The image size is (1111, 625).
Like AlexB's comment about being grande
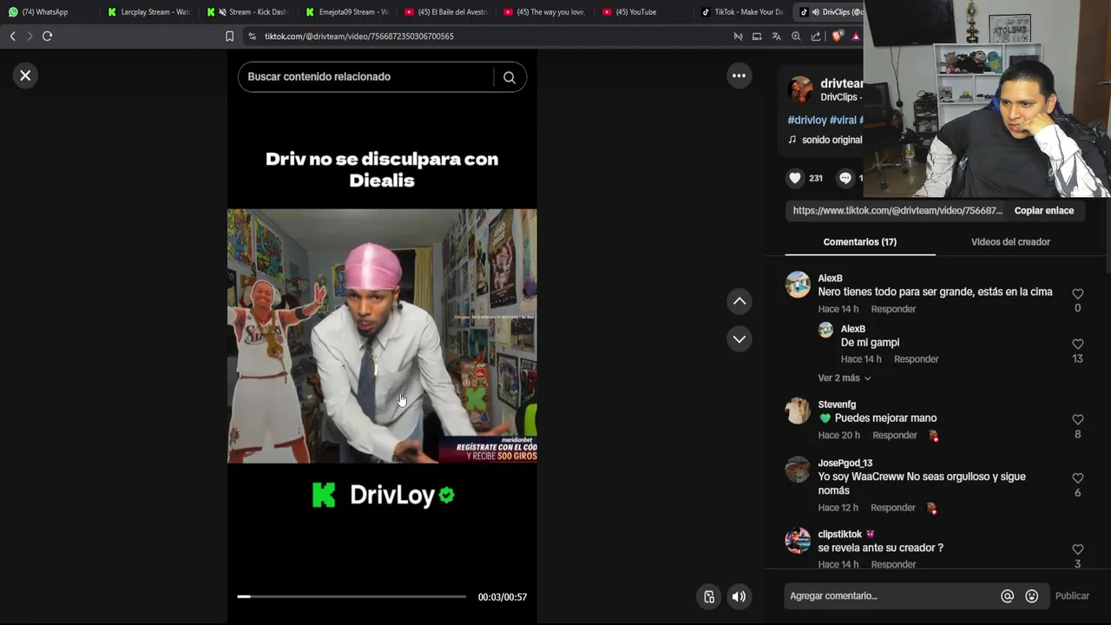pos(1078,293)
